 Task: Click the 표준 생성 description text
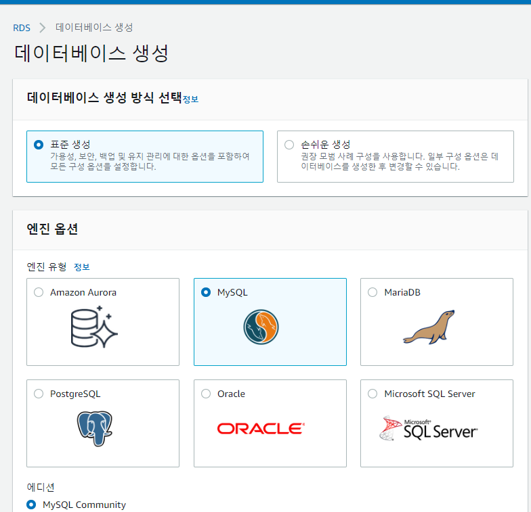coord(150,161)
